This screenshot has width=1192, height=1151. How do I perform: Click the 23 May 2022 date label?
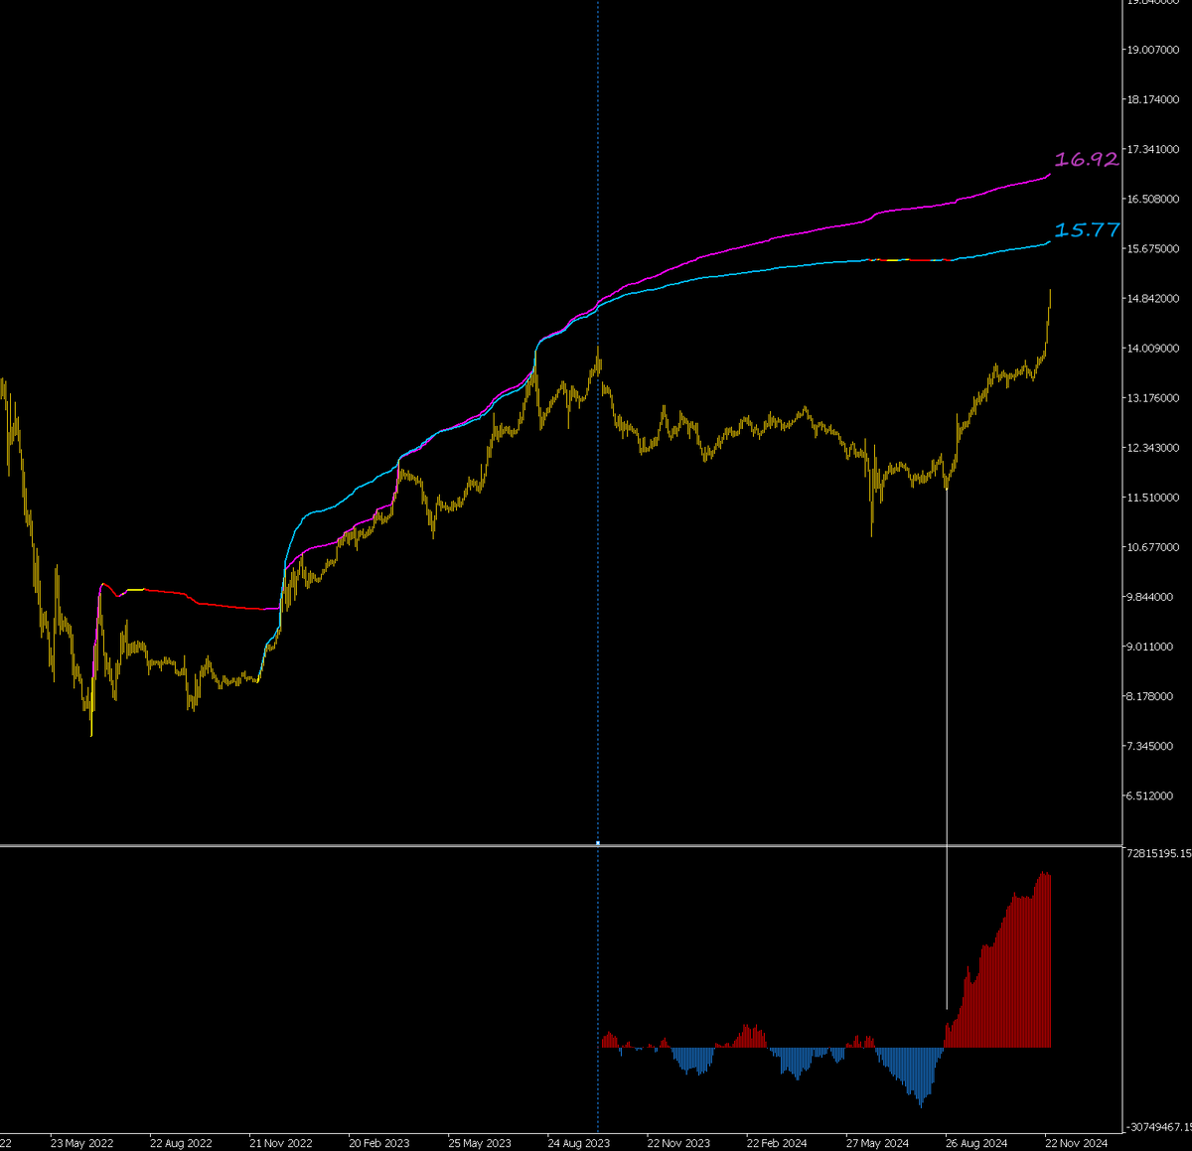pos(81,1143)
